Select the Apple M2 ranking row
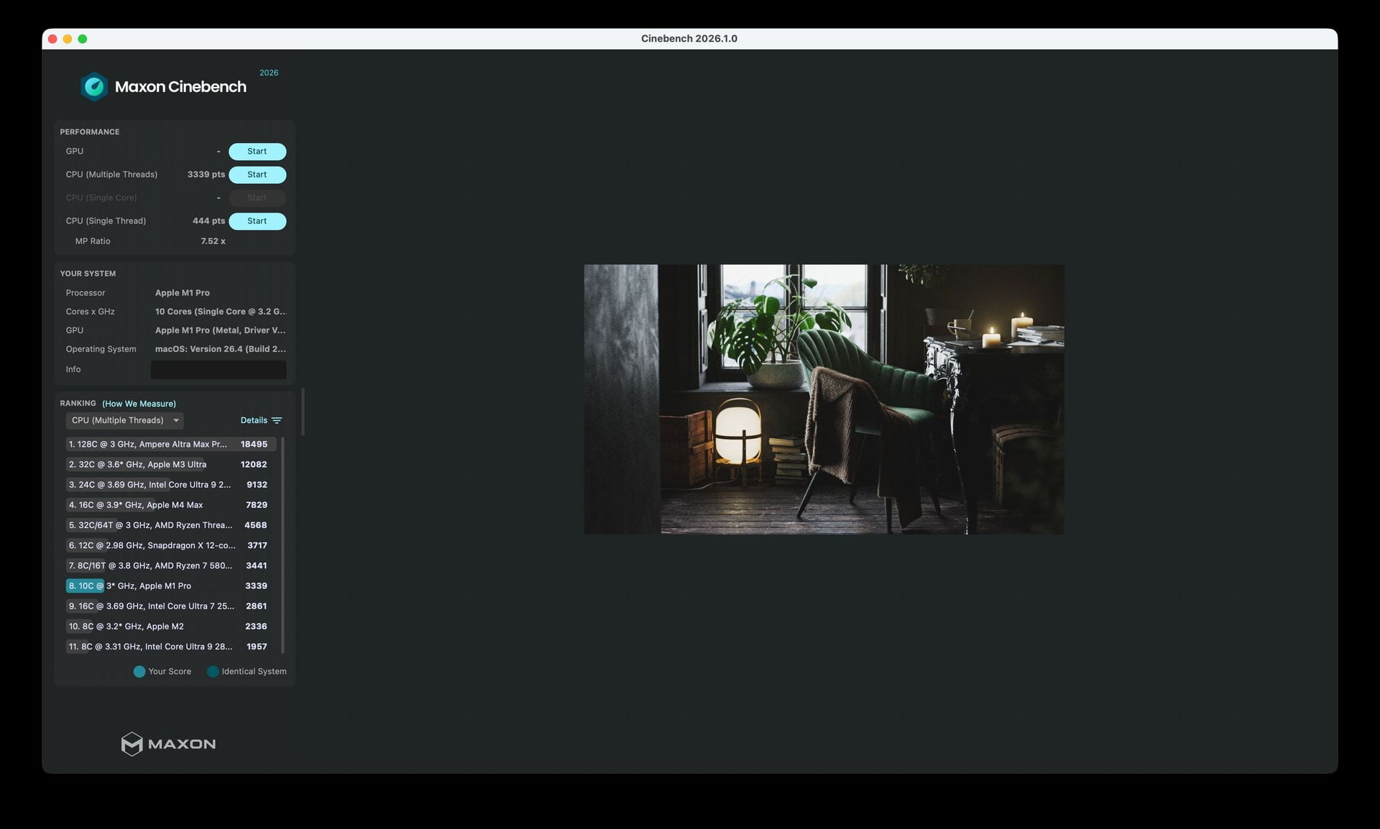This screenshot has height=829, width=1380. [x=171, y=626]
